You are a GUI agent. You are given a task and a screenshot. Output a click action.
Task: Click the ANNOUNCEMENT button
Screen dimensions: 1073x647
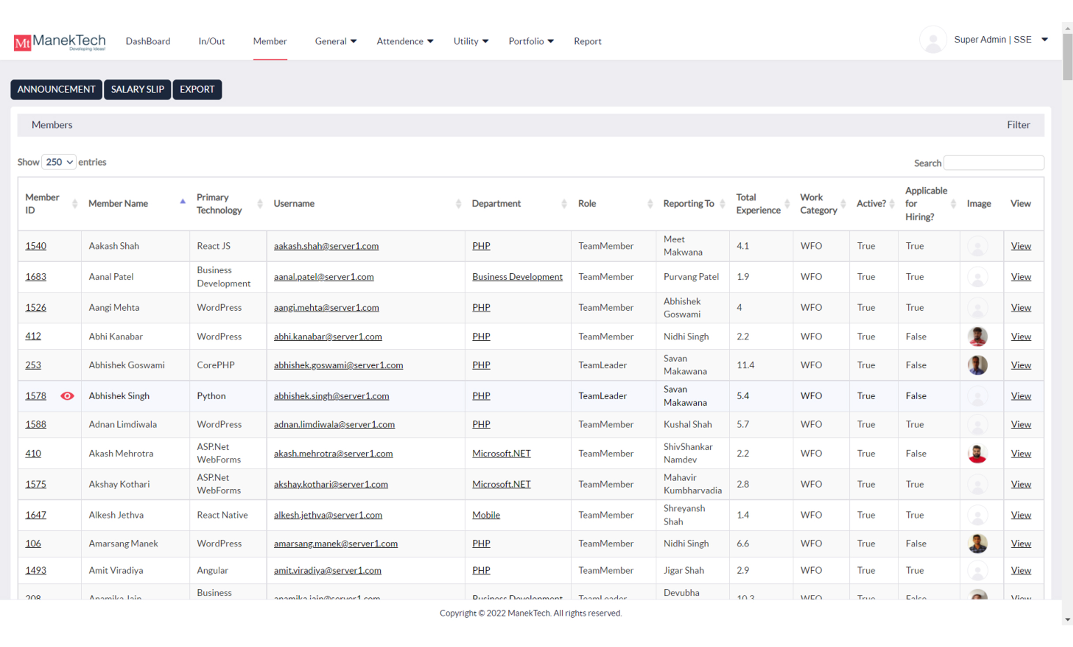pyautogui.click(x=56, y=89)
